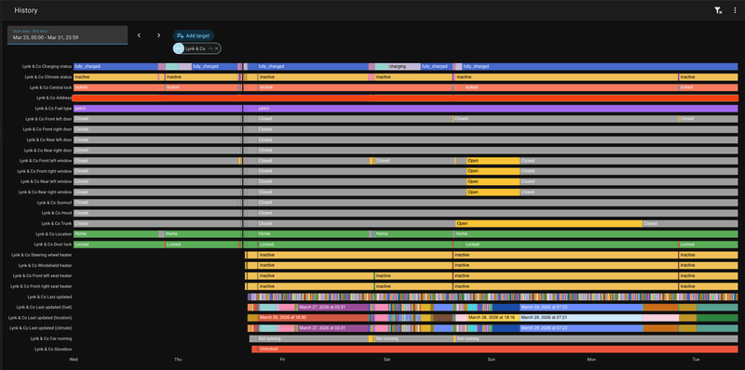Select the History page title
Viewport: 745px width, 370px height.
(26, 10)
